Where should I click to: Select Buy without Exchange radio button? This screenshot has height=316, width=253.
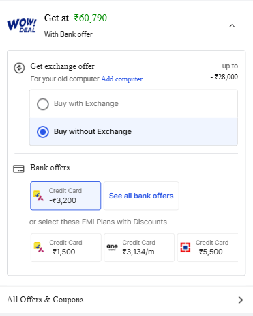(43, 132)
